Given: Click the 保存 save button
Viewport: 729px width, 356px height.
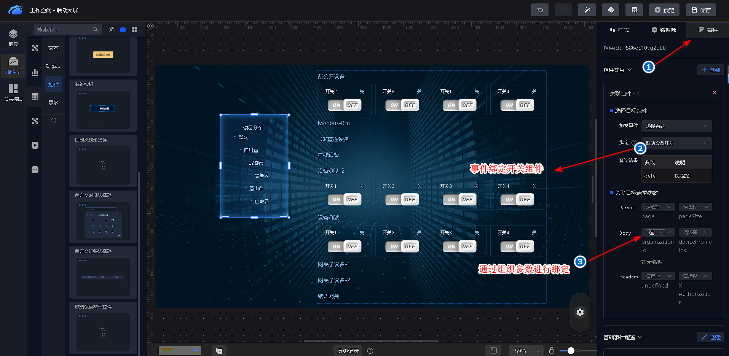Looking at the screenshot, I should pyautogui.click(x=700, y=10).
